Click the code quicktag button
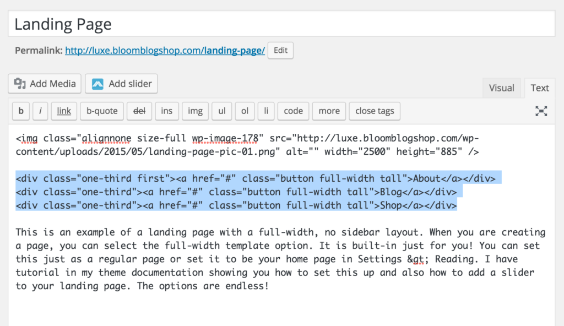564x326 pixels. 293,111
